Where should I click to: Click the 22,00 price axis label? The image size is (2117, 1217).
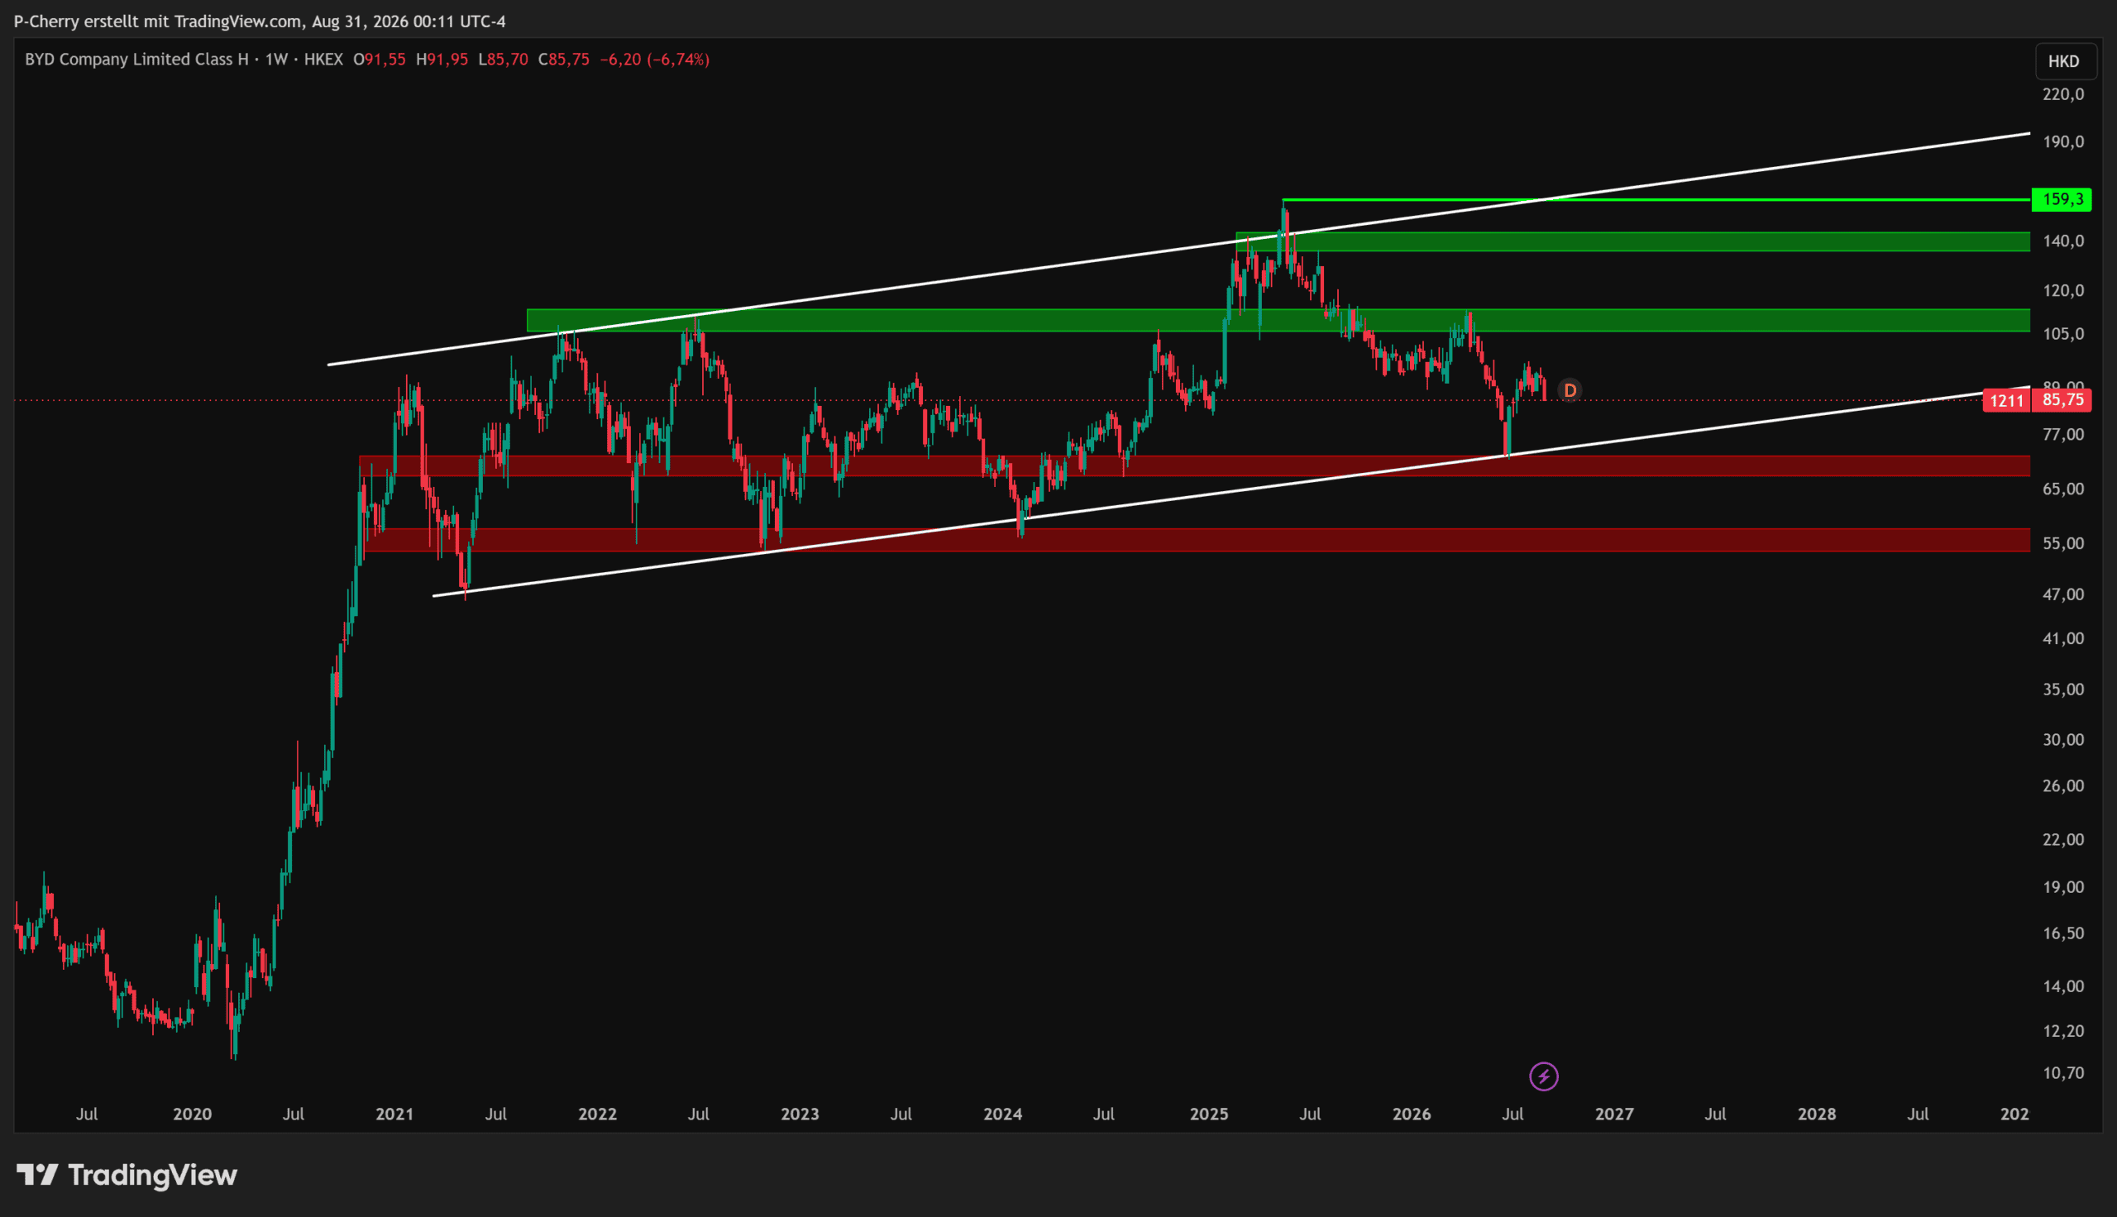[x=2063, y=838]
